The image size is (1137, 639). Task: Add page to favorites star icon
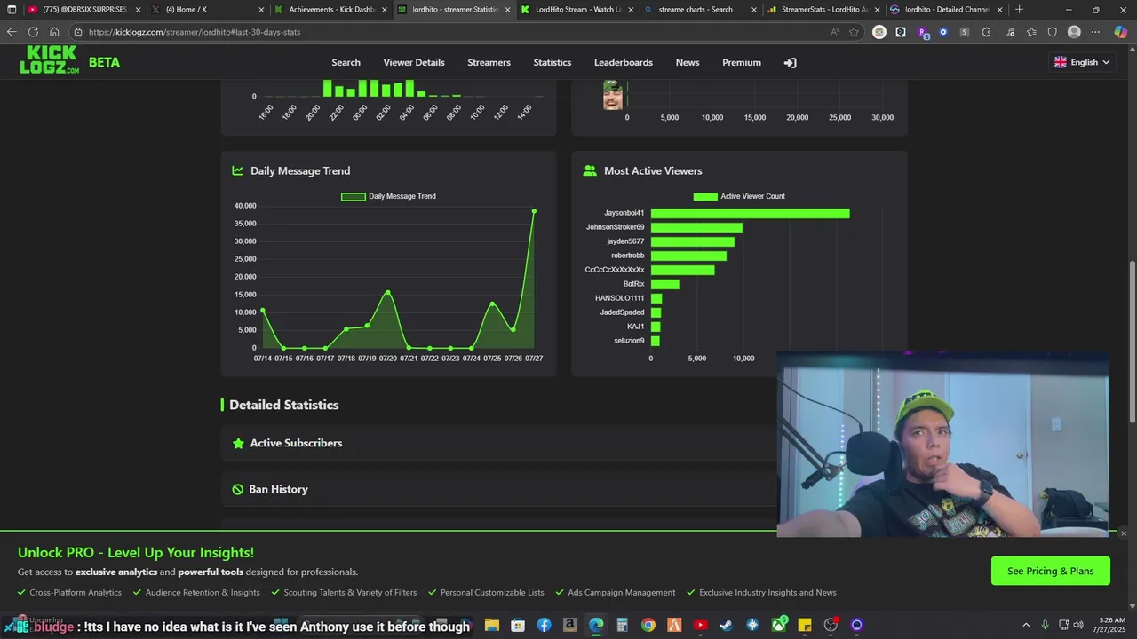click(x=854, y=32)
